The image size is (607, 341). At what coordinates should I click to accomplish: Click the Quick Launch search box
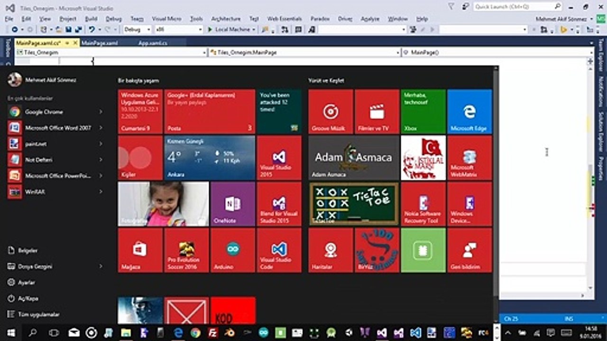(x=518, y=7)
